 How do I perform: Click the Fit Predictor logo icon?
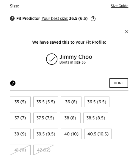pos(12,18)
